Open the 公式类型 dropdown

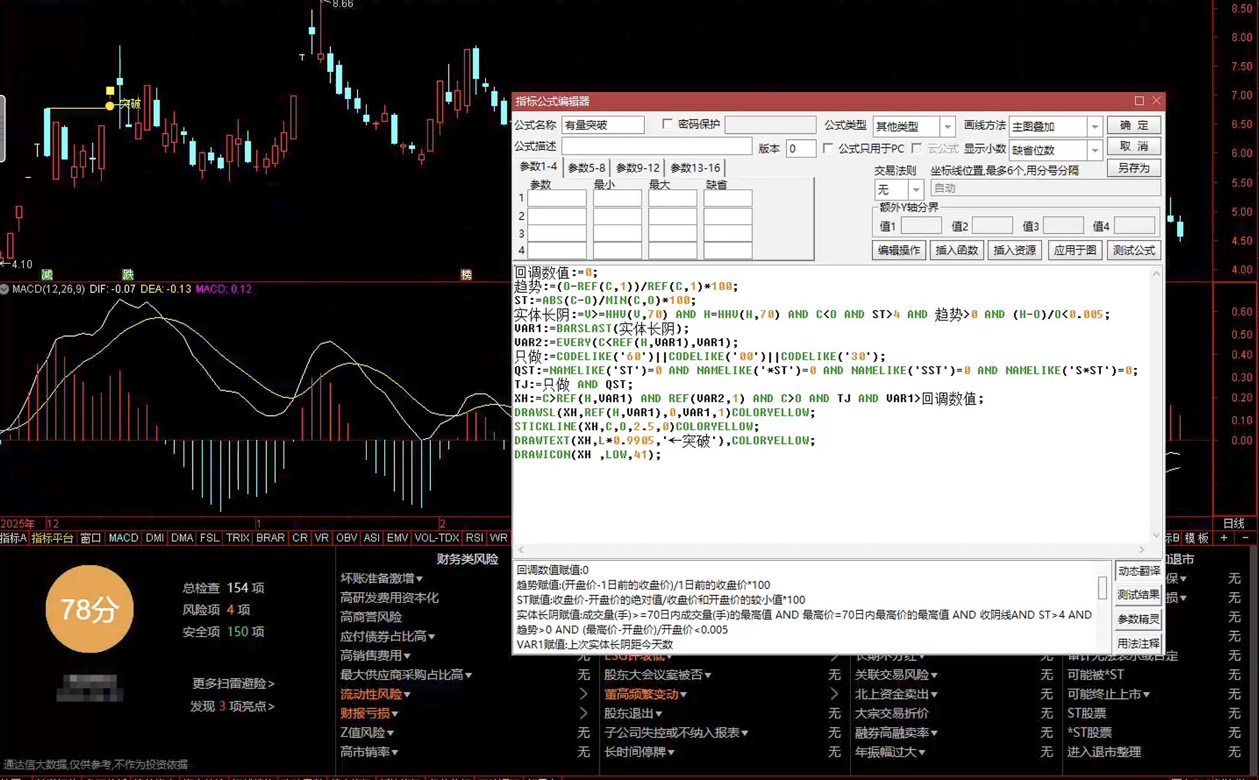point(947,127)
